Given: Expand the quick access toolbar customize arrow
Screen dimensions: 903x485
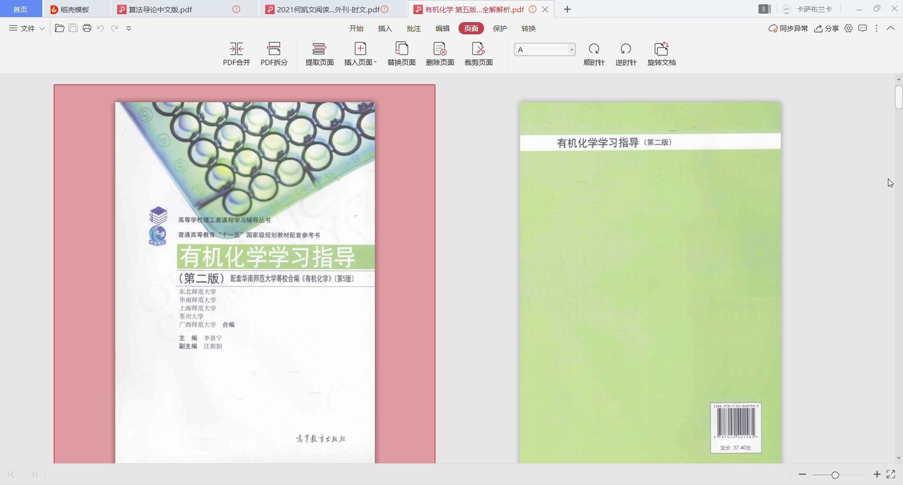Looking at the screenshot, I should [x=128, y=29].
